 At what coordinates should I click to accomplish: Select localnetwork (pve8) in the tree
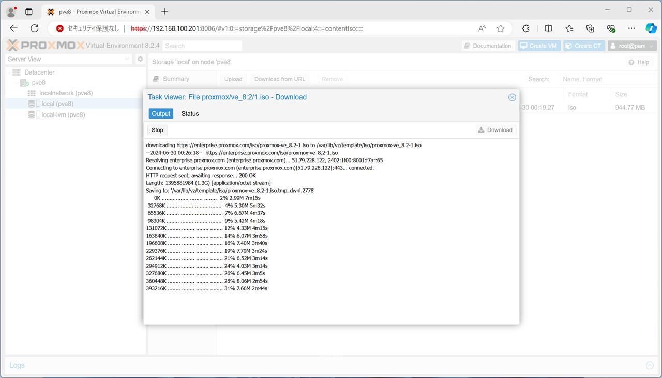click(66, 93)
